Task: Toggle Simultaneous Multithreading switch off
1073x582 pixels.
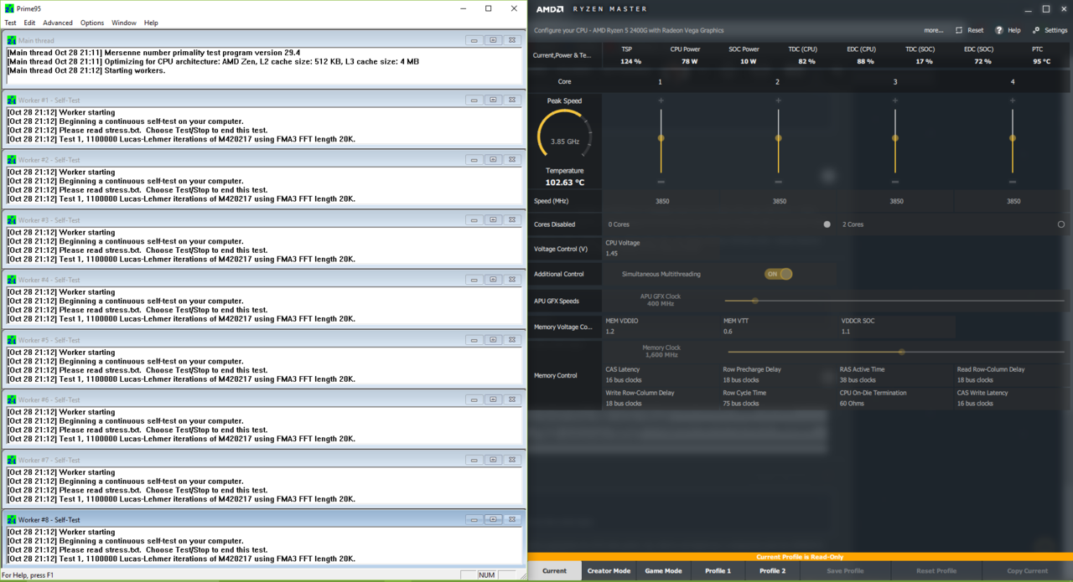Action: click(x=778, y=274)
